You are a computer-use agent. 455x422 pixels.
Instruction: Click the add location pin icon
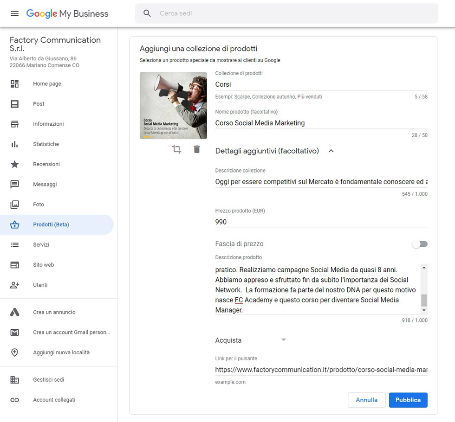pyautogui.click(x=14, y=352)
